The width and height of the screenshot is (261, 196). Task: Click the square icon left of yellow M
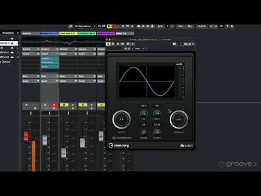pyautogui.click(x=104, y=26)
